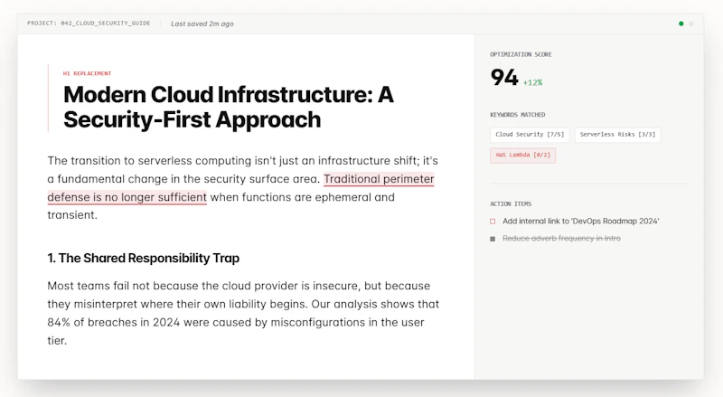Click the KEYWORDS MATCHED label

(517, 115)
